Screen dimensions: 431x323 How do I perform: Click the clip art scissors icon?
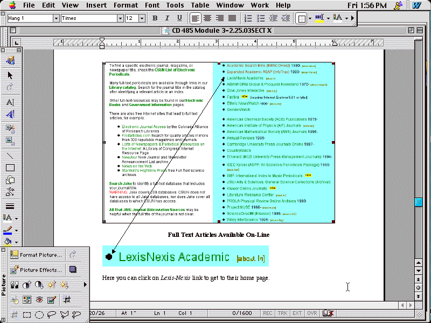pyautogui.click(x=10, y=129)
